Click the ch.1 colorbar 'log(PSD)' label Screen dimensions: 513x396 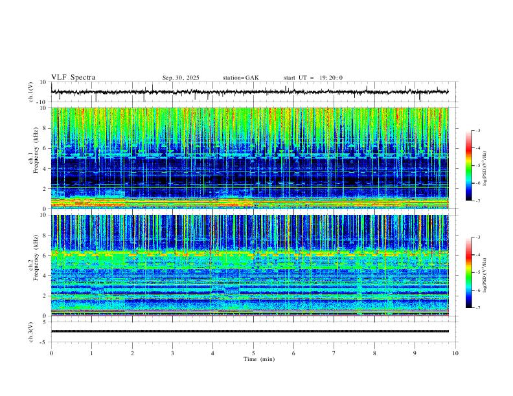click(484, 169)
